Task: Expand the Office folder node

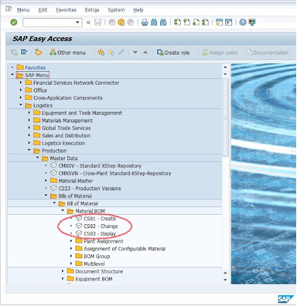Action: [x=21, y=90]
